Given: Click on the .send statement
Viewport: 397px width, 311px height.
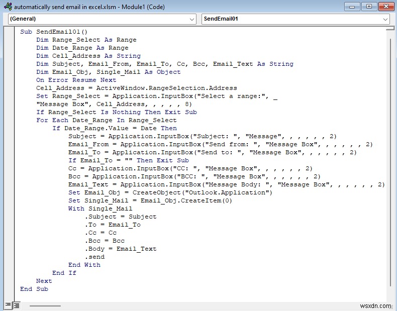Looking at the screenshot, I should [95, 257].
